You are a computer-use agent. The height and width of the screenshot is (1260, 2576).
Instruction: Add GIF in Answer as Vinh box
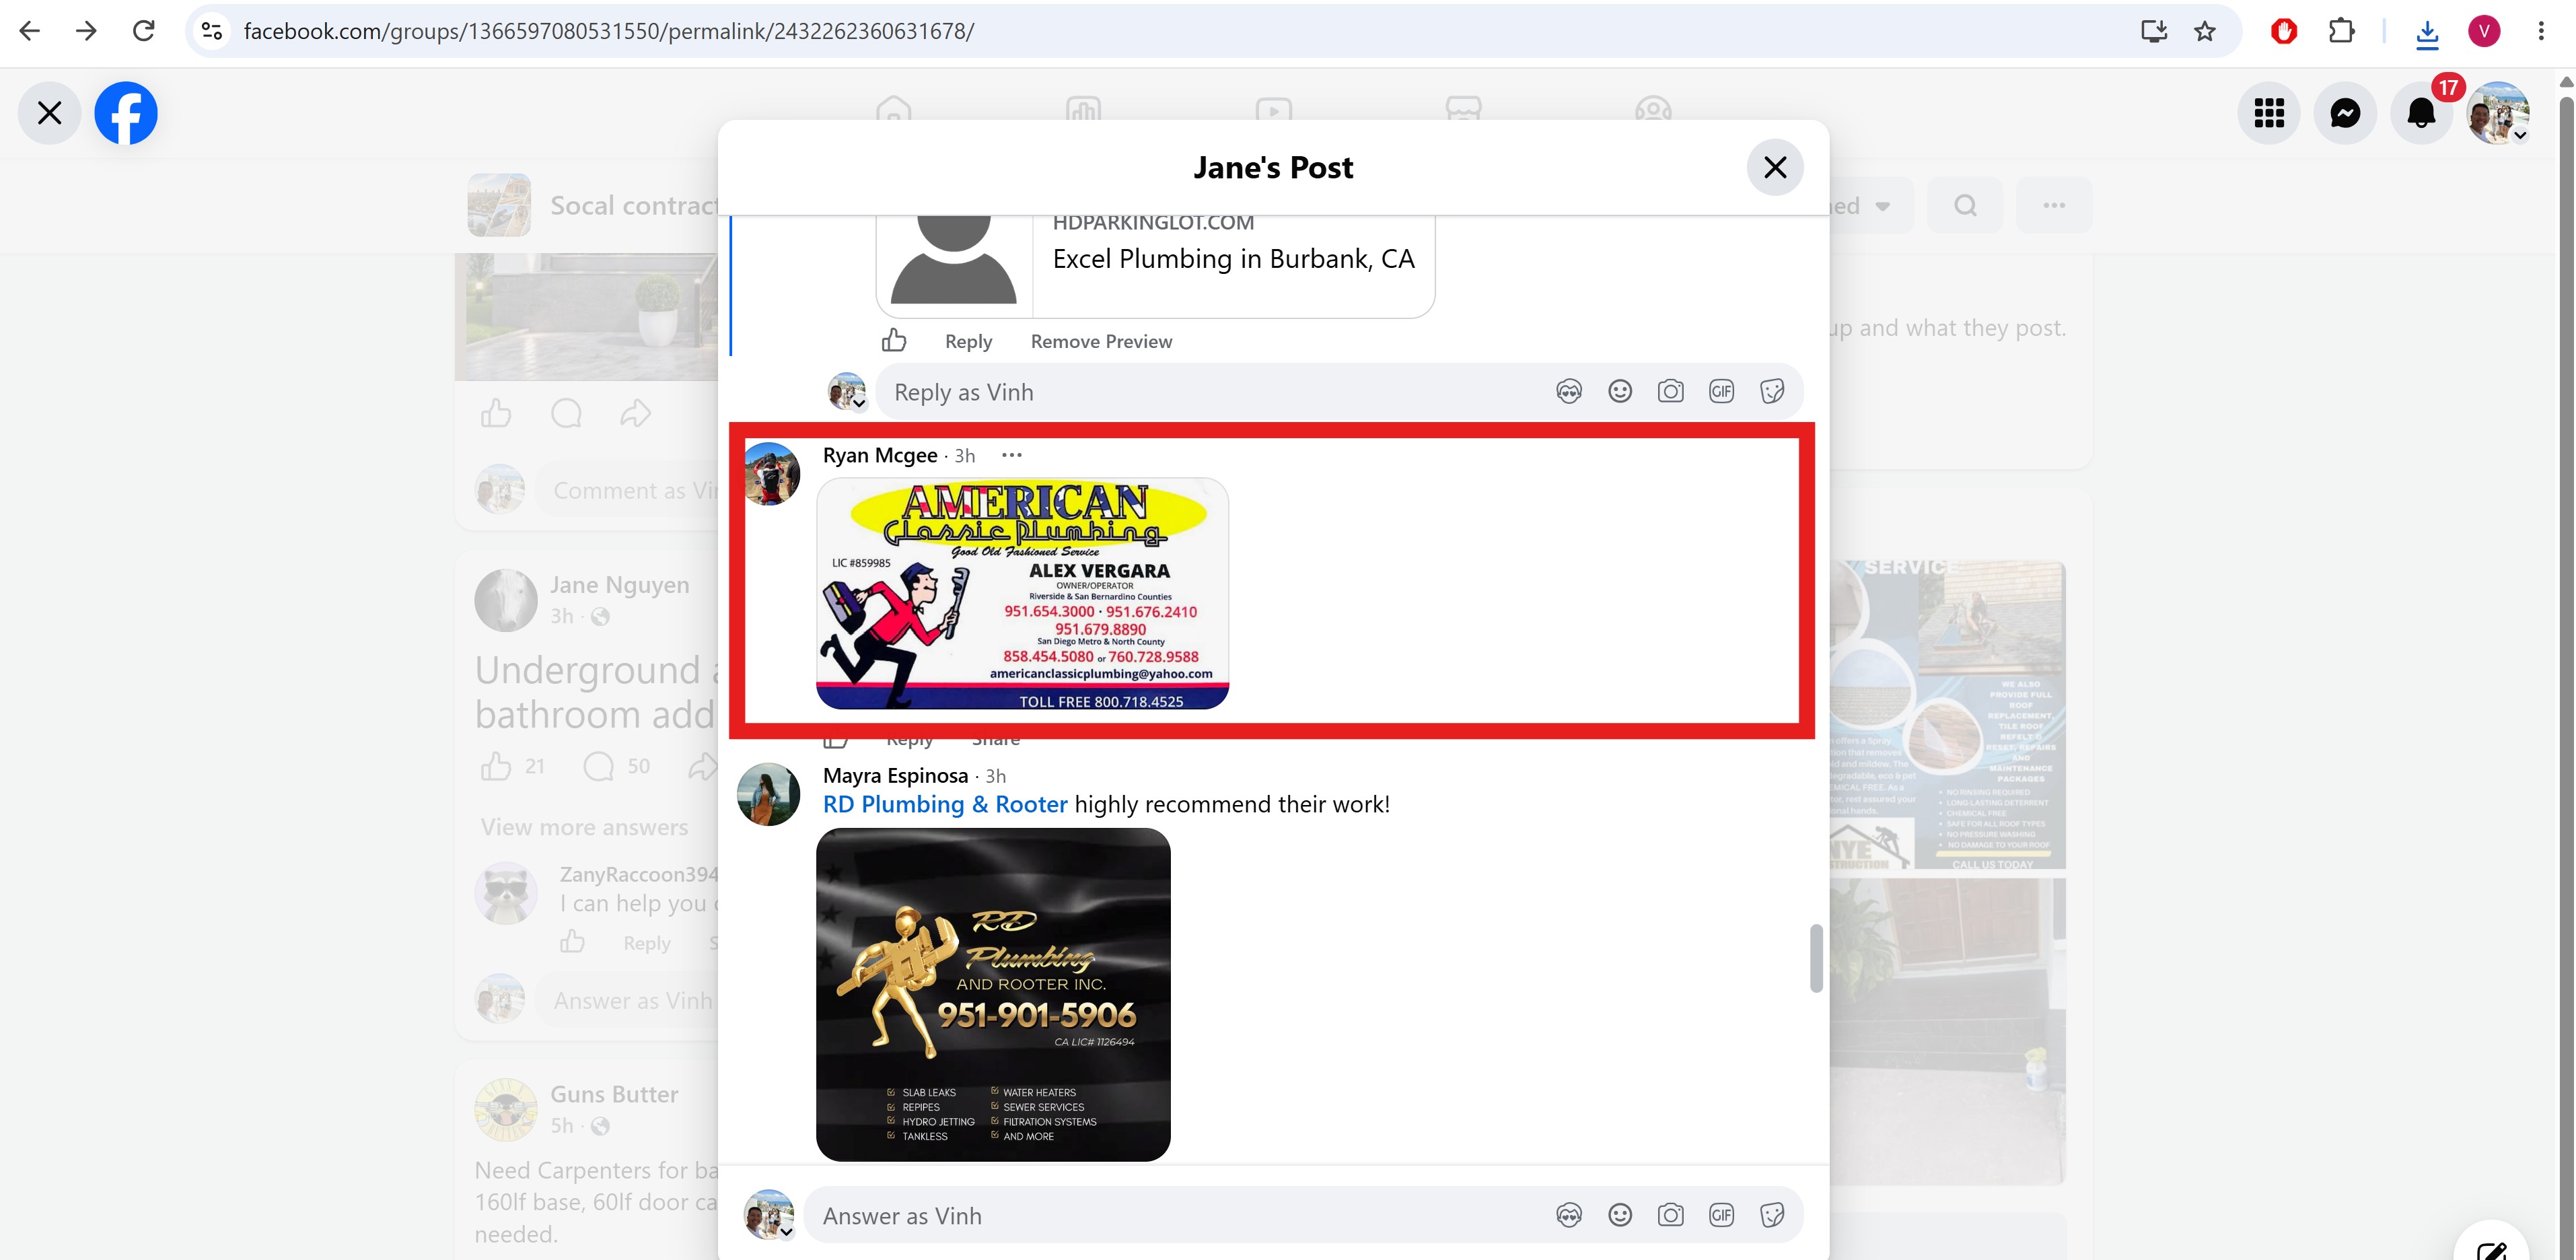(1721, 1216)
